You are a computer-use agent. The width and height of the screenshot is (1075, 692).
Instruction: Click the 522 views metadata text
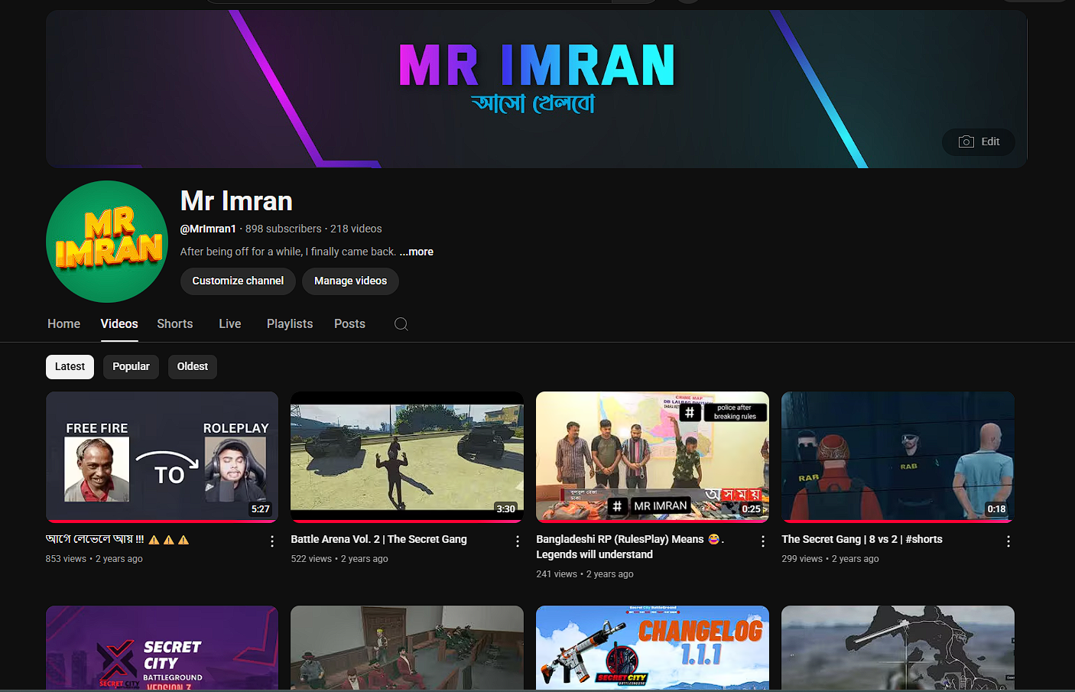tap(311, 559)
